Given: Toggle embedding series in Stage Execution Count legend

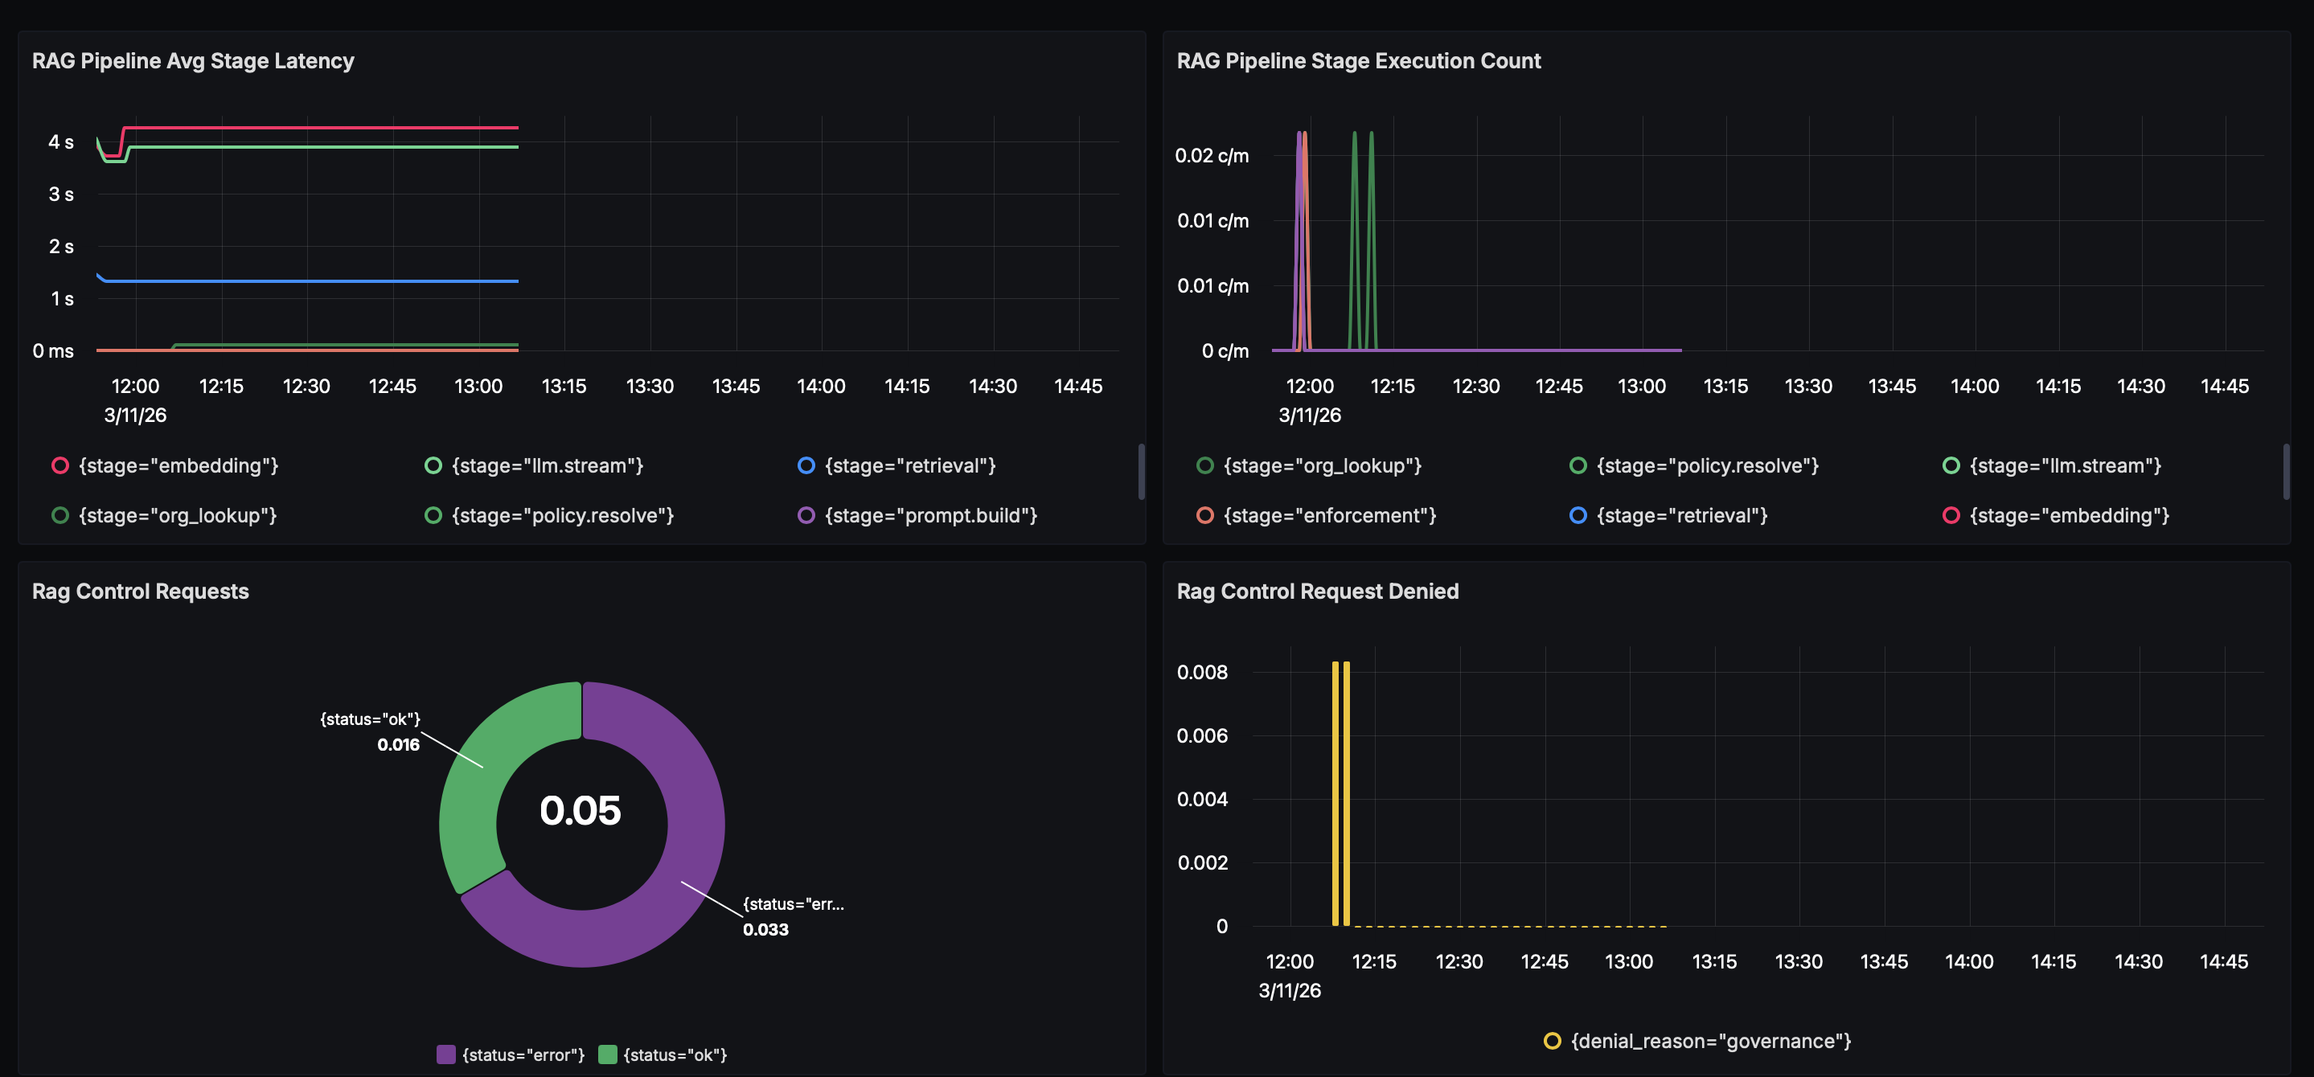Looking at the screenshot, I should coord(2056,516).
